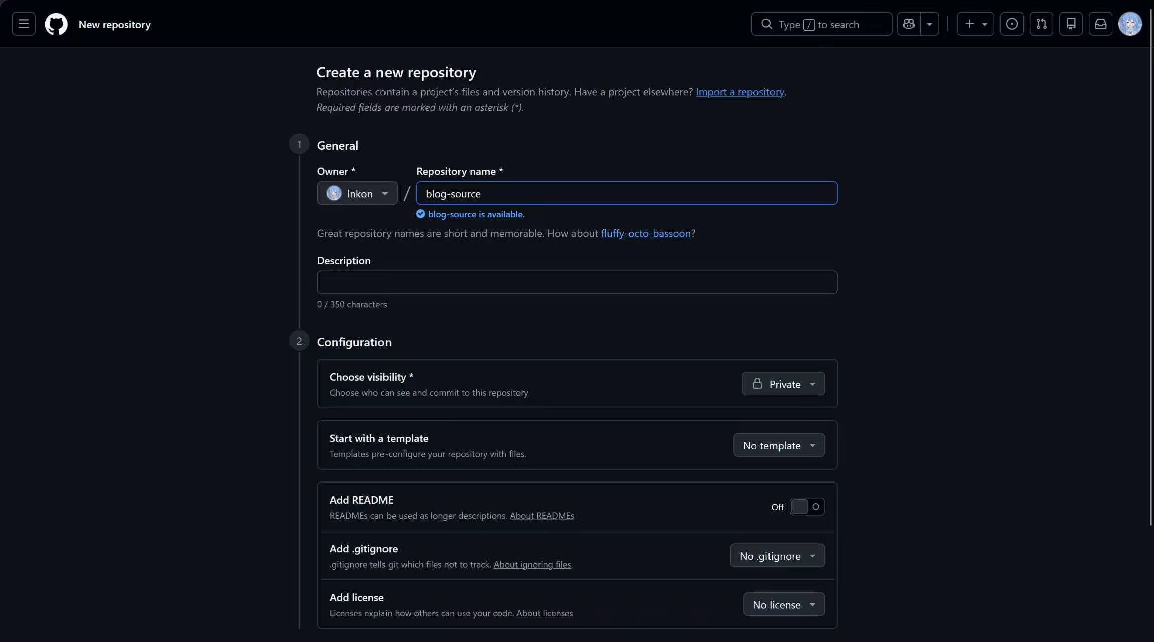The height and width of the screenshot is (642, 1154).
Task: Click the New repository header title
Action: click(114, 24)
